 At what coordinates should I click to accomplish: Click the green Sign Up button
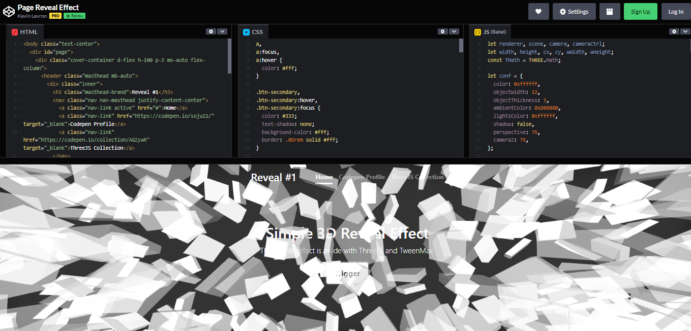pyautogui.click(x=640, y=12)
